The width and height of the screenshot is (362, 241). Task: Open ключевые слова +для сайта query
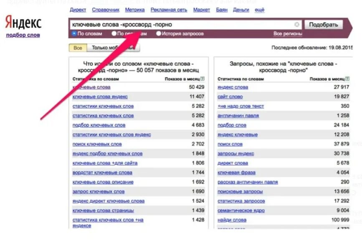[x=105, y=163]
